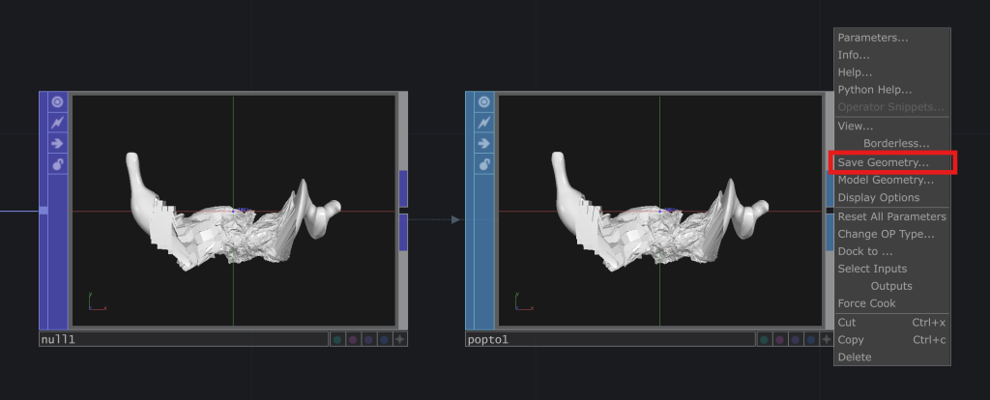Click the popto1 node name field

coord(610,339)
